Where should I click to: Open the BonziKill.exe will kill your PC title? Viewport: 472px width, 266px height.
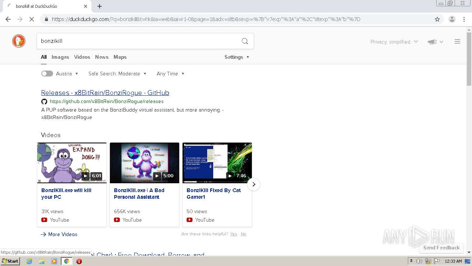[66, 194]
